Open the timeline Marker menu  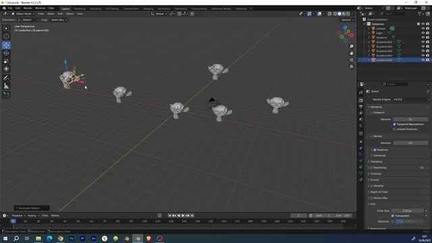55,216
